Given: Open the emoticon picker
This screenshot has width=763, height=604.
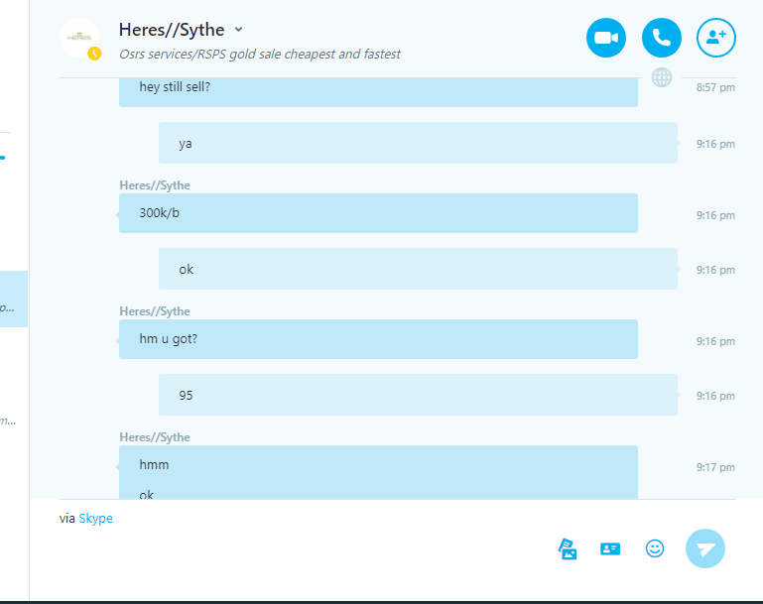Looking at the screenshot, I should (655, 548).
